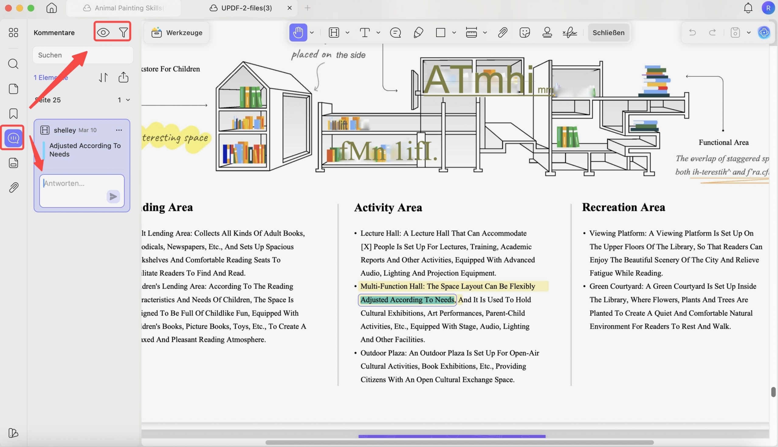Export comments with the share icon
The image size is (778, 447).
click(123, 77)
